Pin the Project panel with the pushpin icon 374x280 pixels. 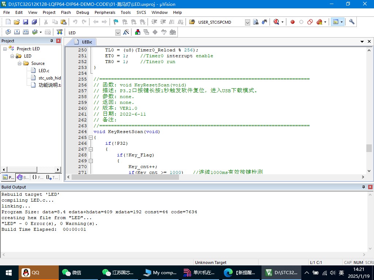coord(52,41)
